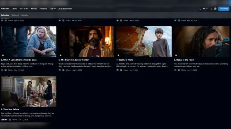Click the Subscriptions grid icon

point(59,9)
